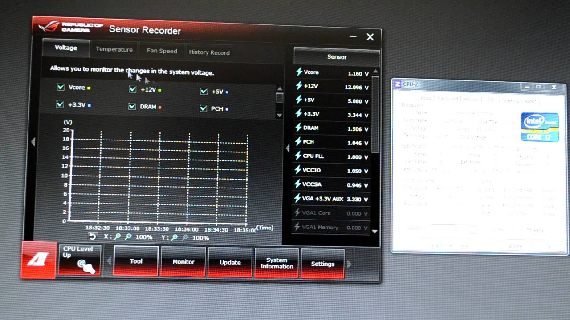Zoom in on the X axis
Viewport: 570px width, 320px height.
point(117,237)
